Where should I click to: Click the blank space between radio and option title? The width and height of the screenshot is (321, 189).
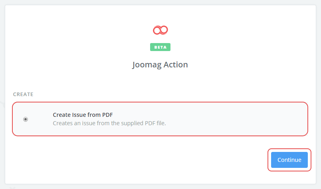tap(40, 119)
